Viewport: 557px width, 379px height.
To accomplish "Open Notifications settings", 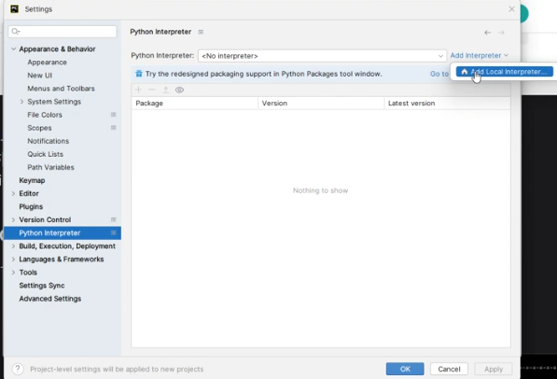I will (x=49, y=141).
